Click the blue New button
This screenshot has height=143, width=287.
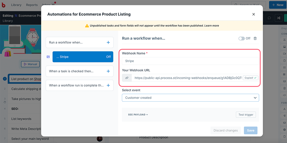(x=278, y=5)
